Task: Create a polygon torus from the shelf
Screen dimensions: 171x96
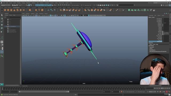Action: tap(17, 10)
